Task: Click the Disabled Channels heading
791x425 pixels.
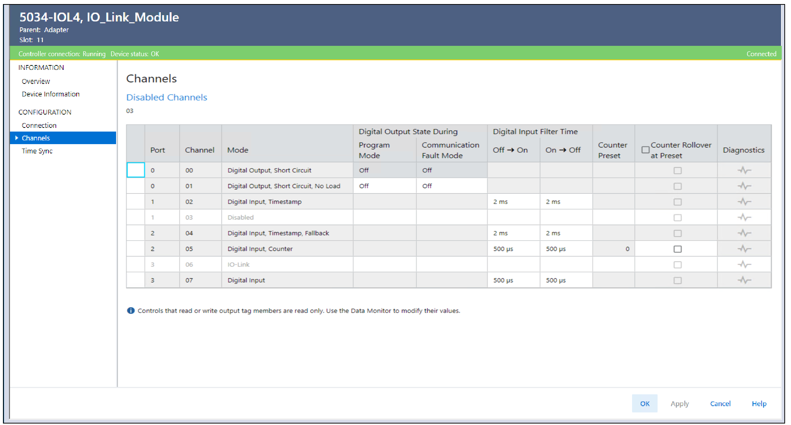Action: (x=167, y=97)
